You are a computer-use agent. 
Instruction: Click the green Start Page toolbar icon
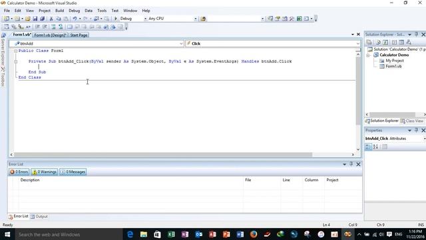click(299, 19)
